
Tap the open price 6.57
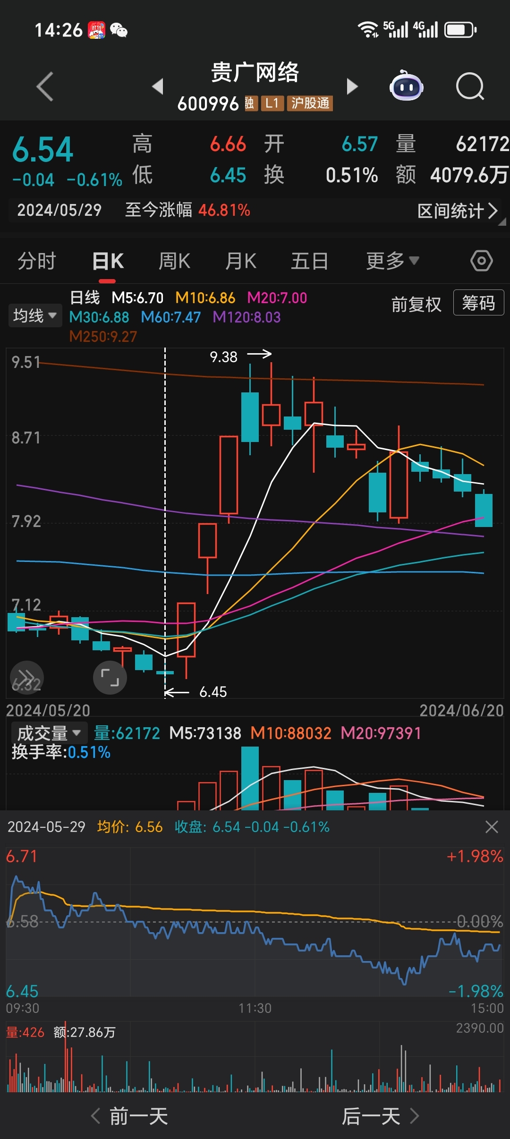(360, 144)
